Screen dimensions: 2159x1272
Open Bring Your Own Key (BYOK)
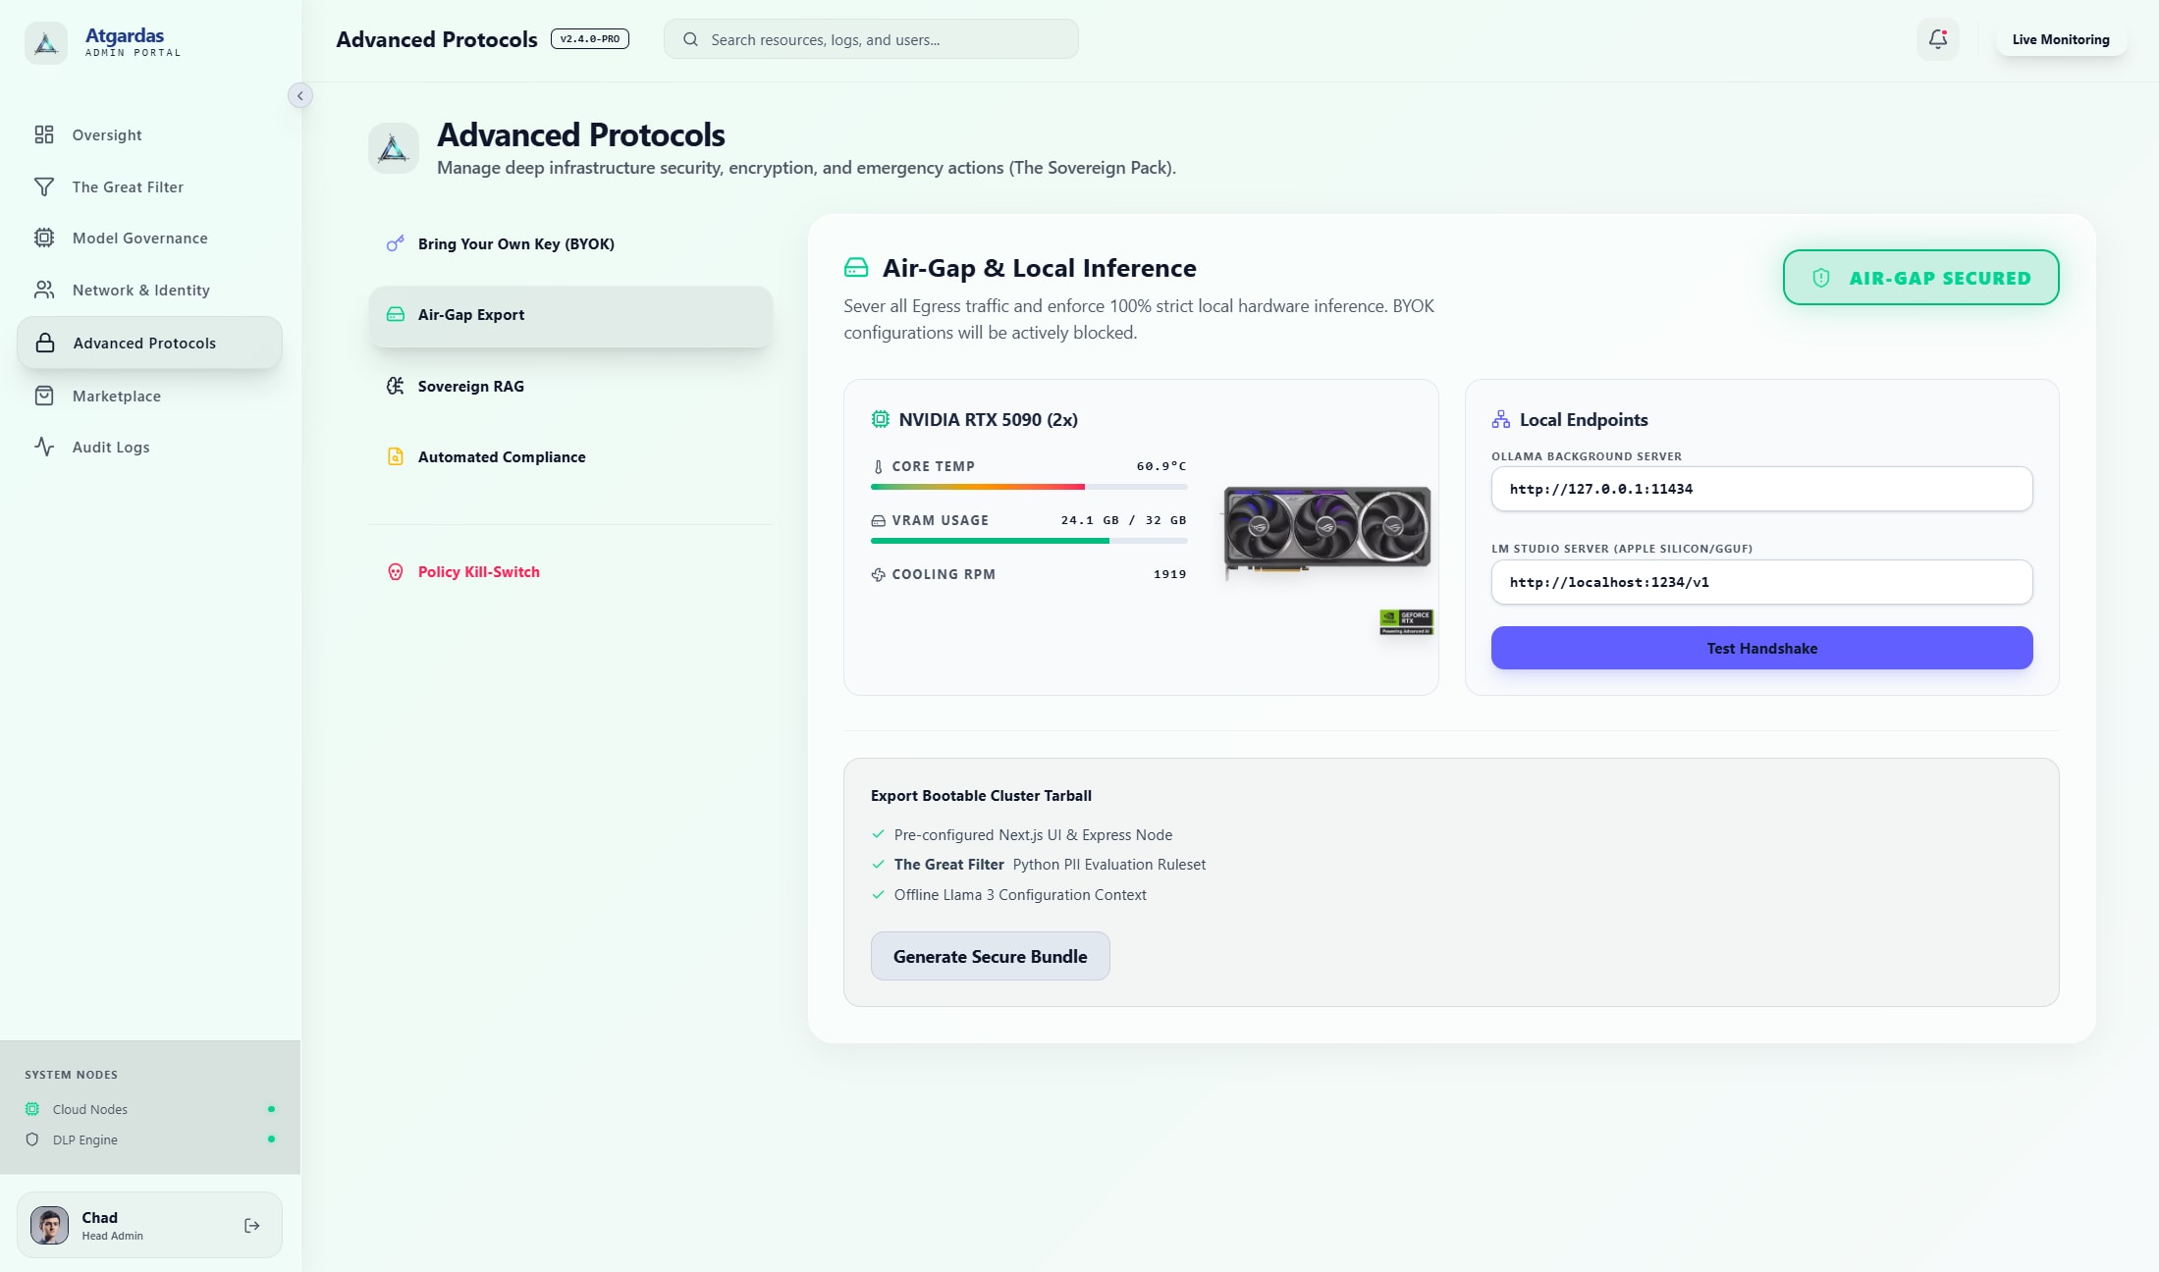coord(515,243)
